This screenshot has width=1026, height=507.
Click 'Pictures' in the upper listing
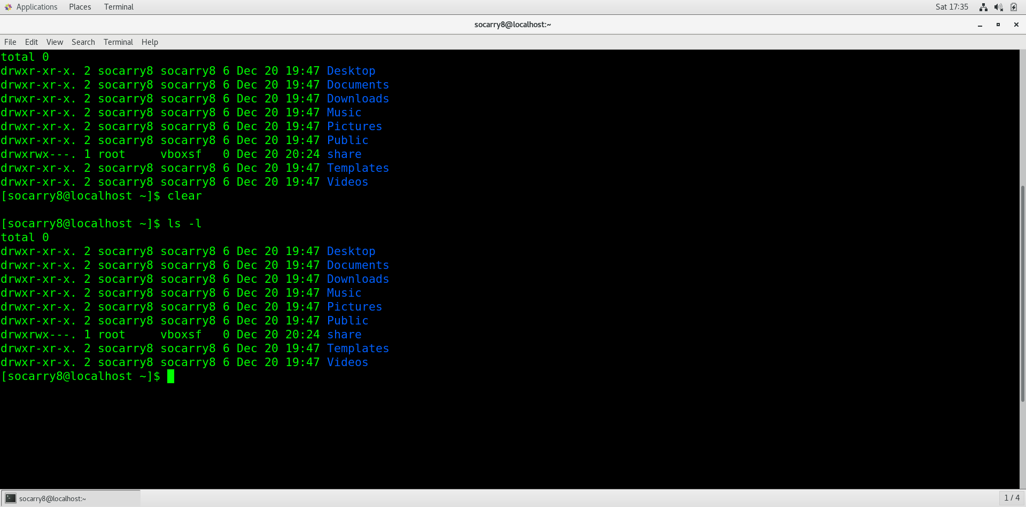click(354, 126)
